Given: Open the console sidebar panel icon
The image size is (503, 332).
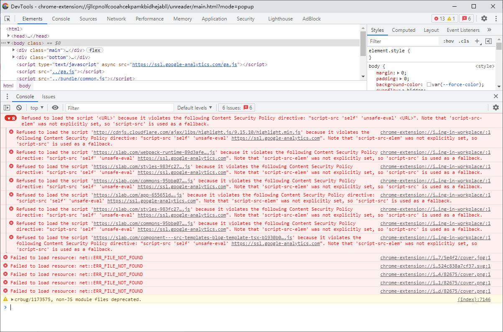Looking at the screenshot, I should click(x=7, y=107).
